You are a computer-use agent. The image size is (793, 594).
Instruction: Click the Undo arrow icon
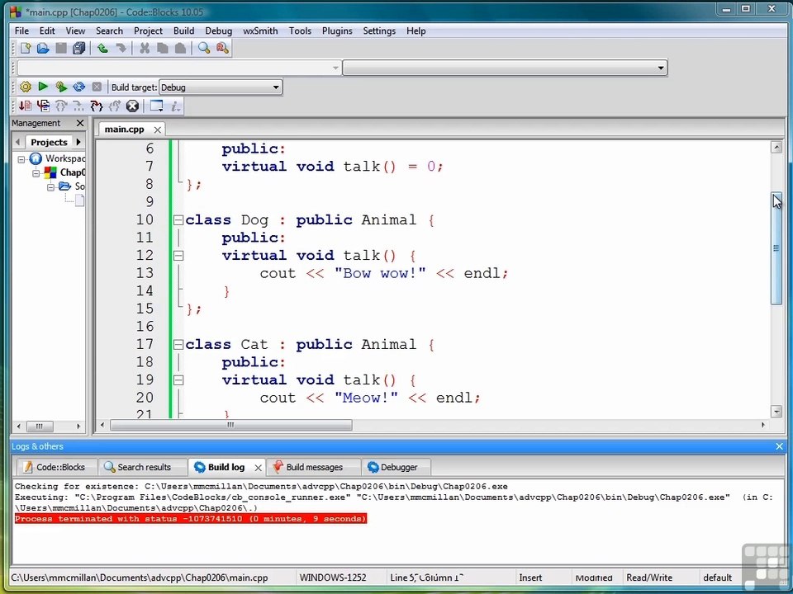tap(102, 48)
